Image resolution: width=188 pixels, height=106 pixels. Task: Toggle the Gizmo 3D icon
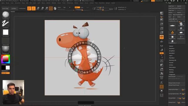[51, 9]
